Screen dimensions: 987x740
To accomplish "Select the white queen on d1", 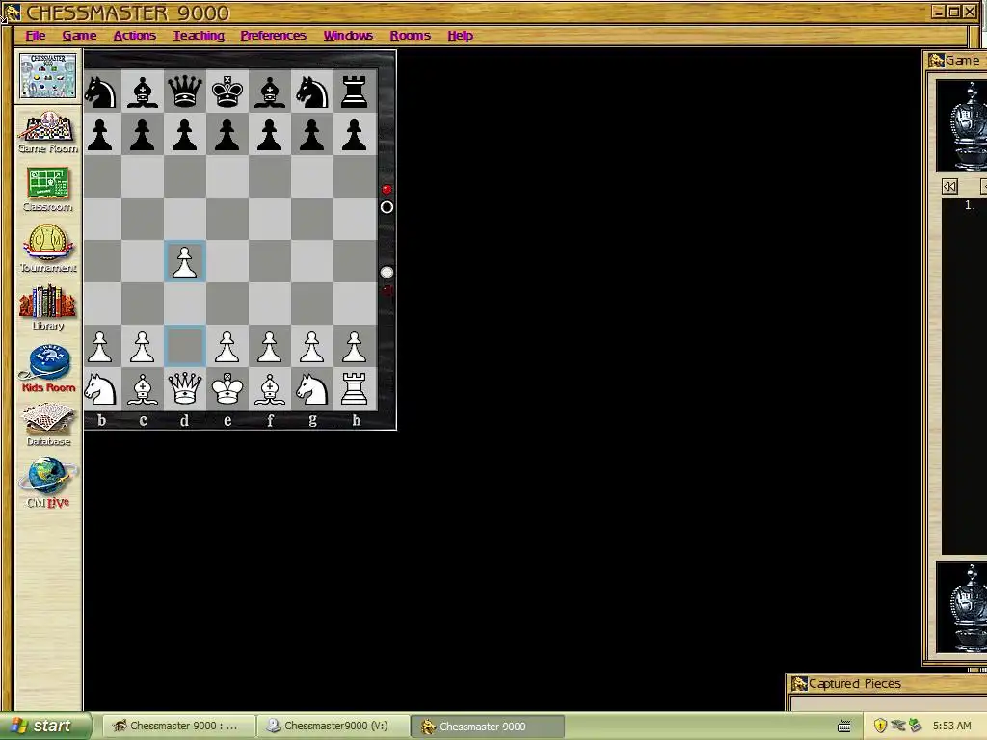I will (x=184, y=388).
